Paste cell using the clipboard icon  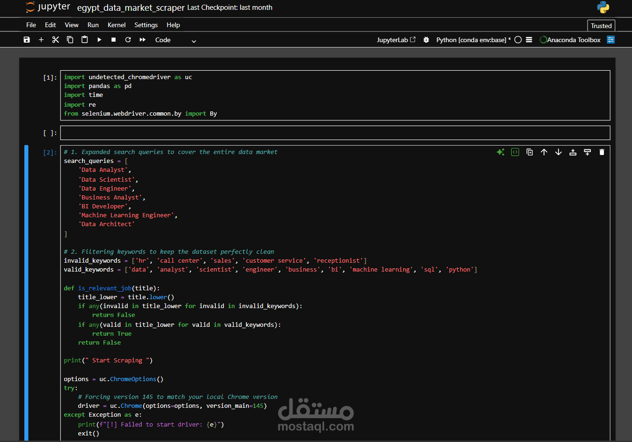point(85,40)
